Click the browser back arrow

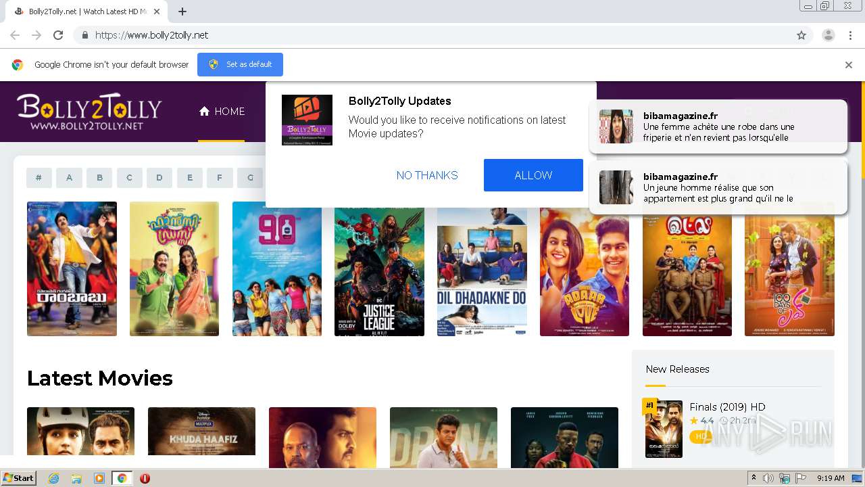[15, 35]
